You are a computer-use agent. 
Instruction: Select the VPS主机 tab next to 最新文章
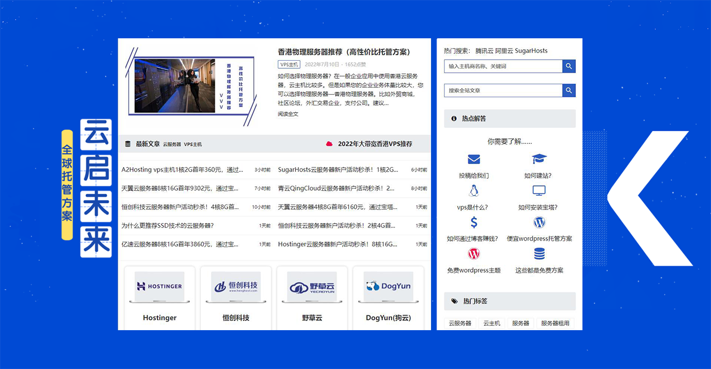(x=193, y=144)
